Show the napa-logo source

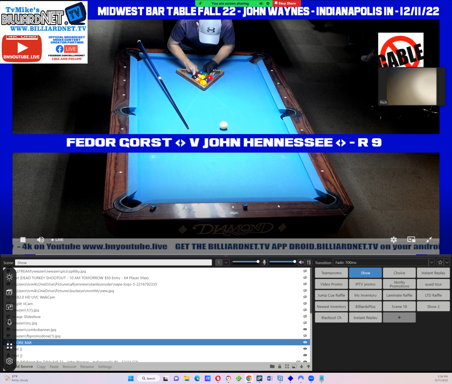pyautogui.click(x=305, y=284)
